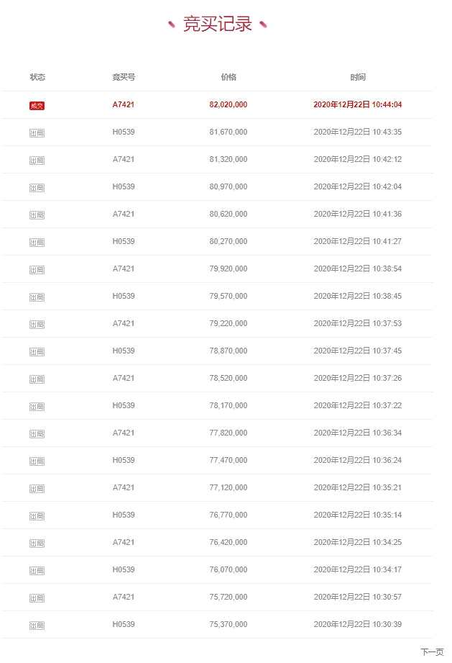Click 出局 badge on the 80,970,000 row
Screen dimensions: 452x663
[37, 188]
